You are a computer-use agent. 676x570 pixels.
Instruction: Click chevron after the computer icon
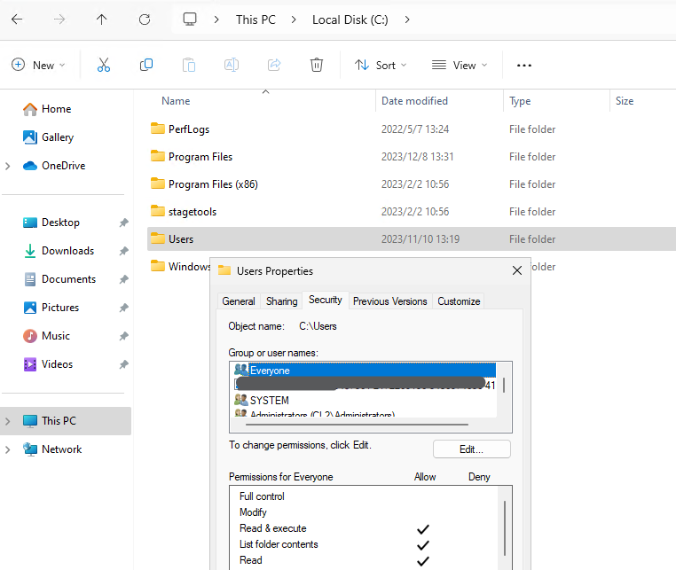pos(216,20)
